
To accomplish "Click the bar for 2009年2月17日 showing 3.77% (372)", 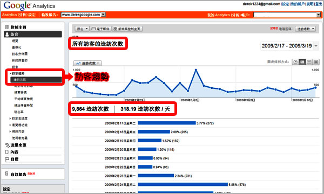I will 167,123.
